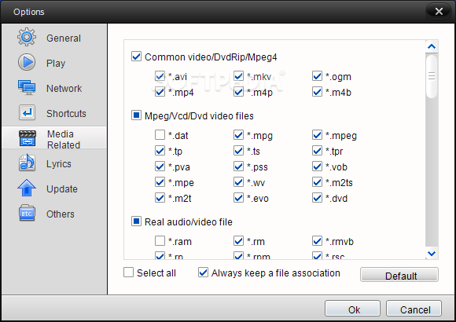
Task: Select the Shortcuts enter-key icon
Action: (27, 113)
